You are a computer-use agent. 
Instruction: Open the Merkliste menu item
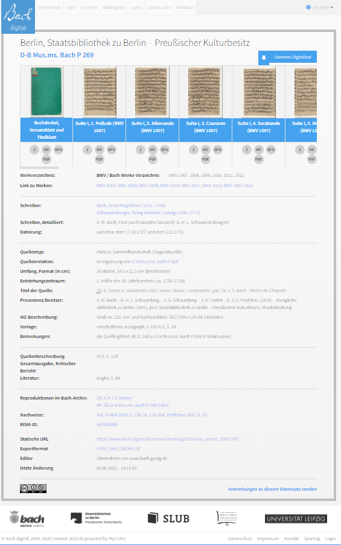pos(185,7)
